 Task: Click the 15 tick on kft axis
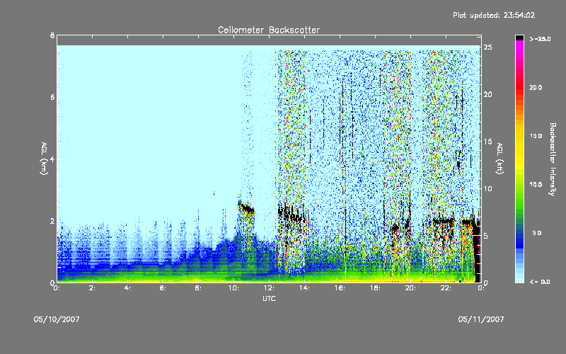(487, 142)
